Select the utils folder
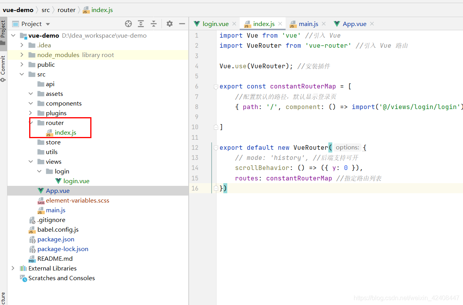This screenshot has height=305, width=463. tap(51, 152)
